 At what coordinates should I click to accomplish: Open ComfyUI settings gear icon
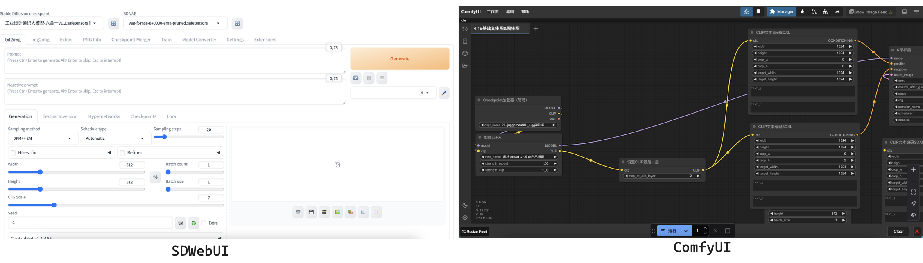[465, 218]
